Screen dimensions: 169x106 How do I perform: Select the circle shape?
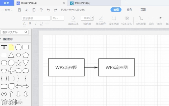pos(18,47)
